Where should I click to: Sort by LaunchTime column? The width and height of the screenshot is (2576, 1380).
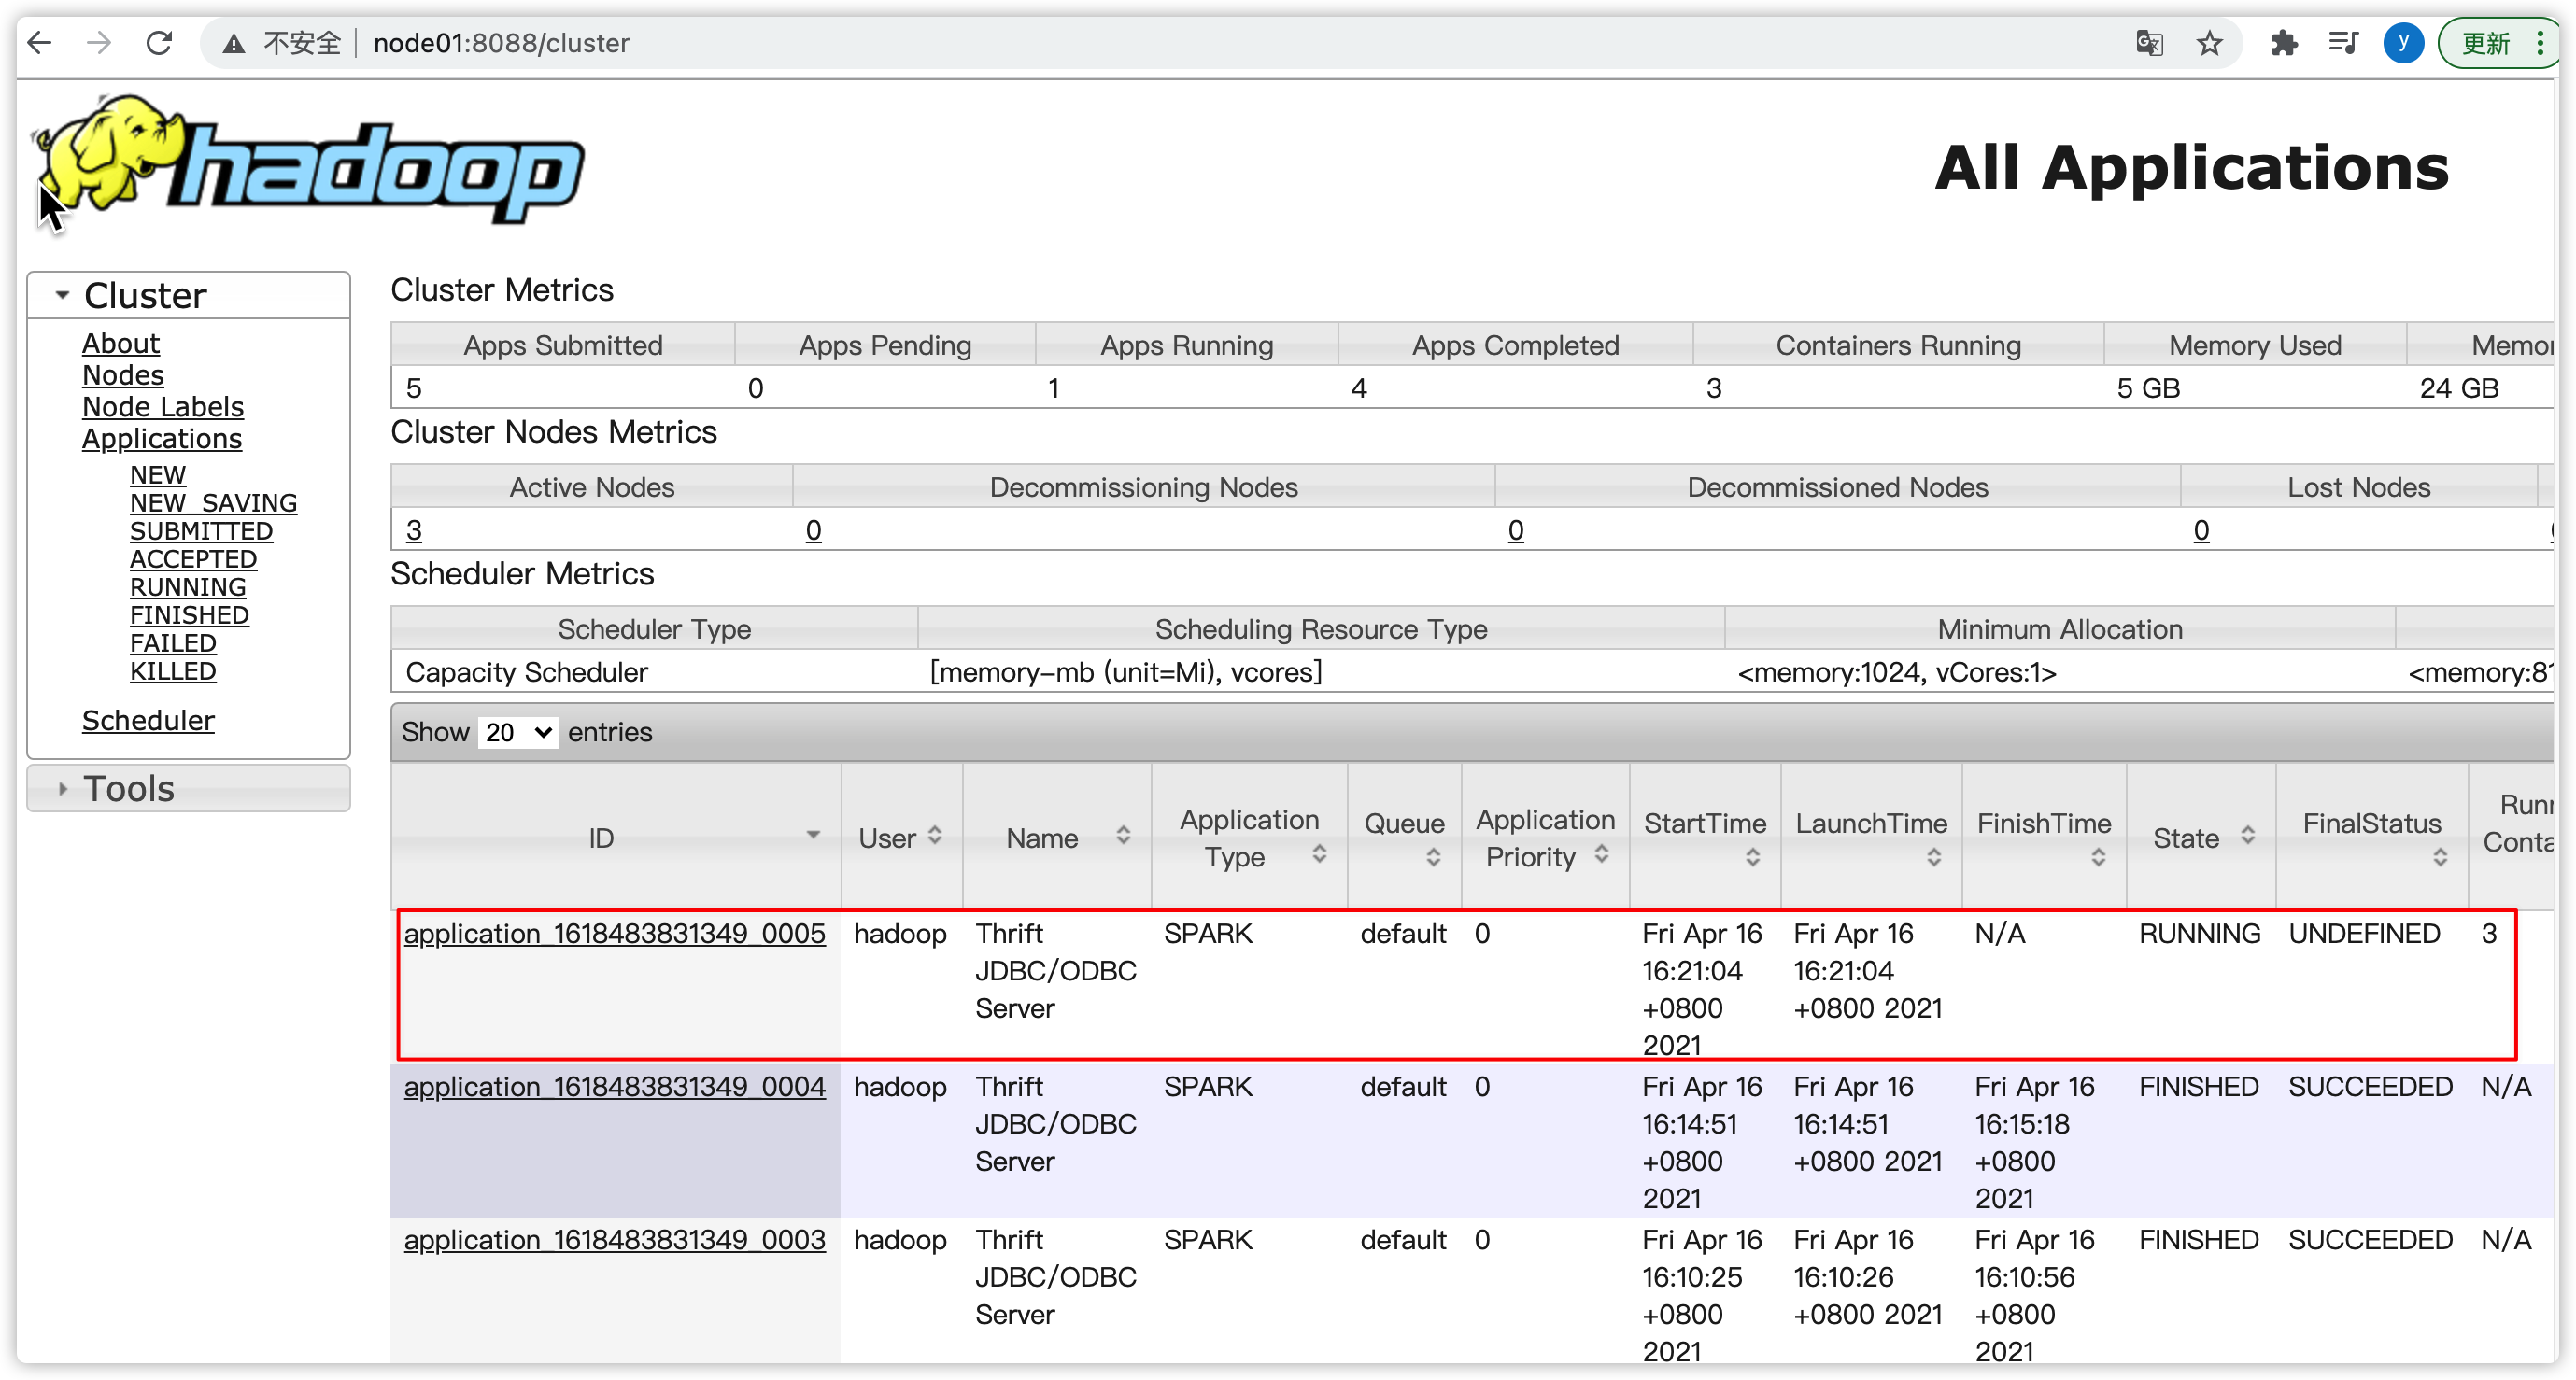1871,837
